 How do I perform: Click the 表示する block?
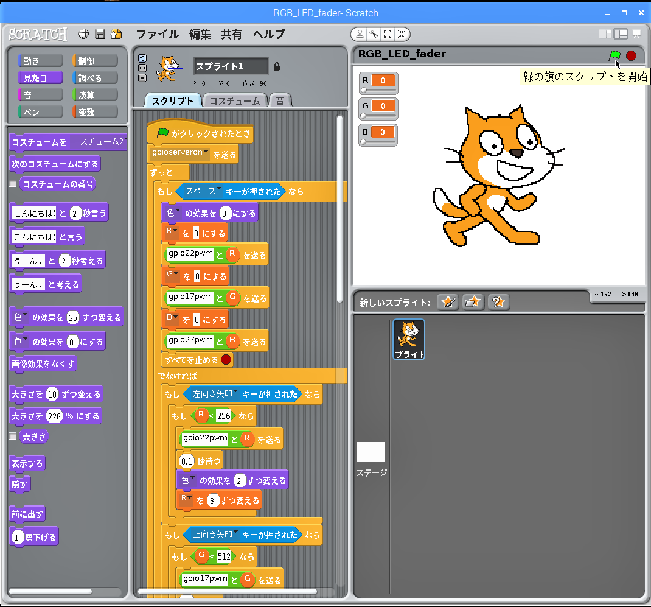click(x=27, y=464)
